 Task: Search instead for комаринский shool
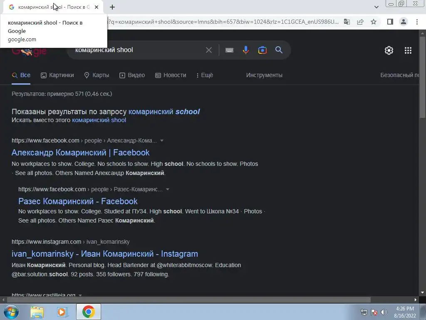click(99, 120)
